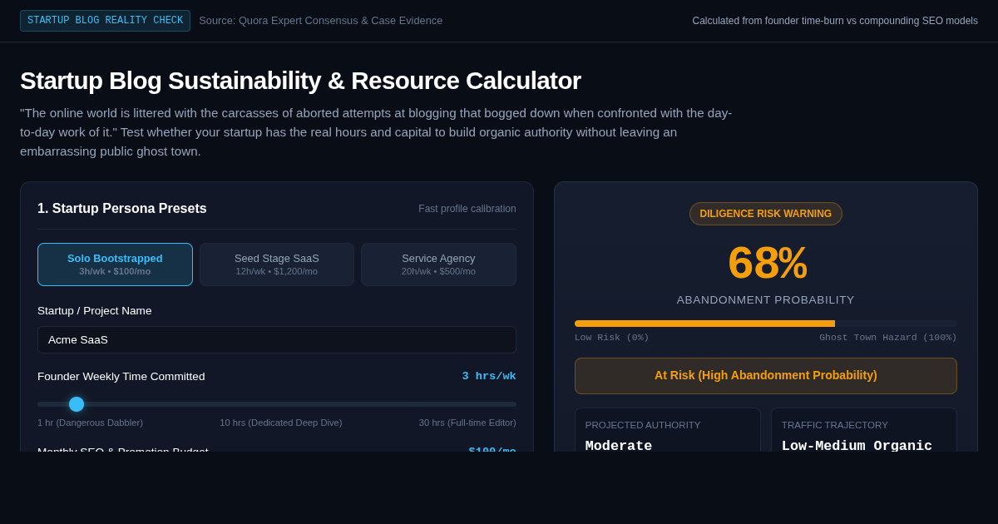Click the '1. Startup Persona Presets' heading
Viewport: 998px width, 524px height.
coord(122,209)
